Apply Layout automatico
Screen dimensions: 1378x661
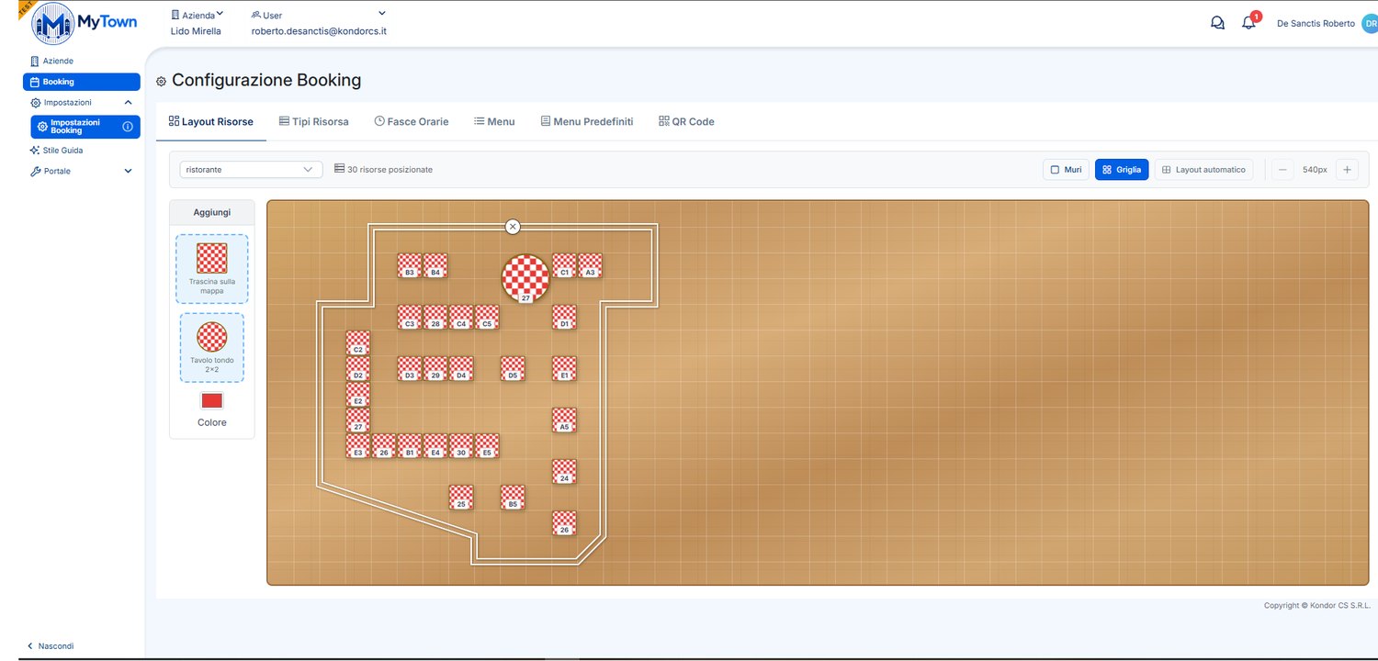point(1203,170)
